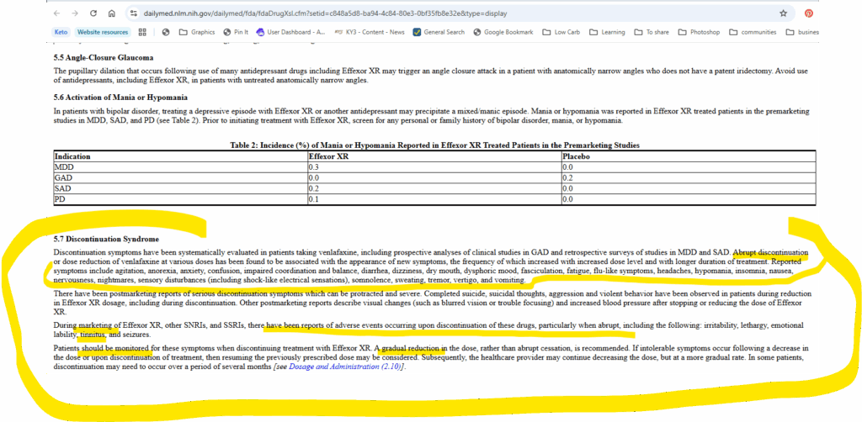Open the Pinterest extension icon
This screenshot has width=862, height=422.
(808, 14)
